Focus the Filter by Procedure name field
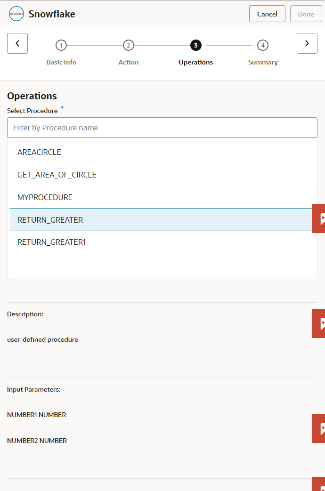 pos(162,128)
